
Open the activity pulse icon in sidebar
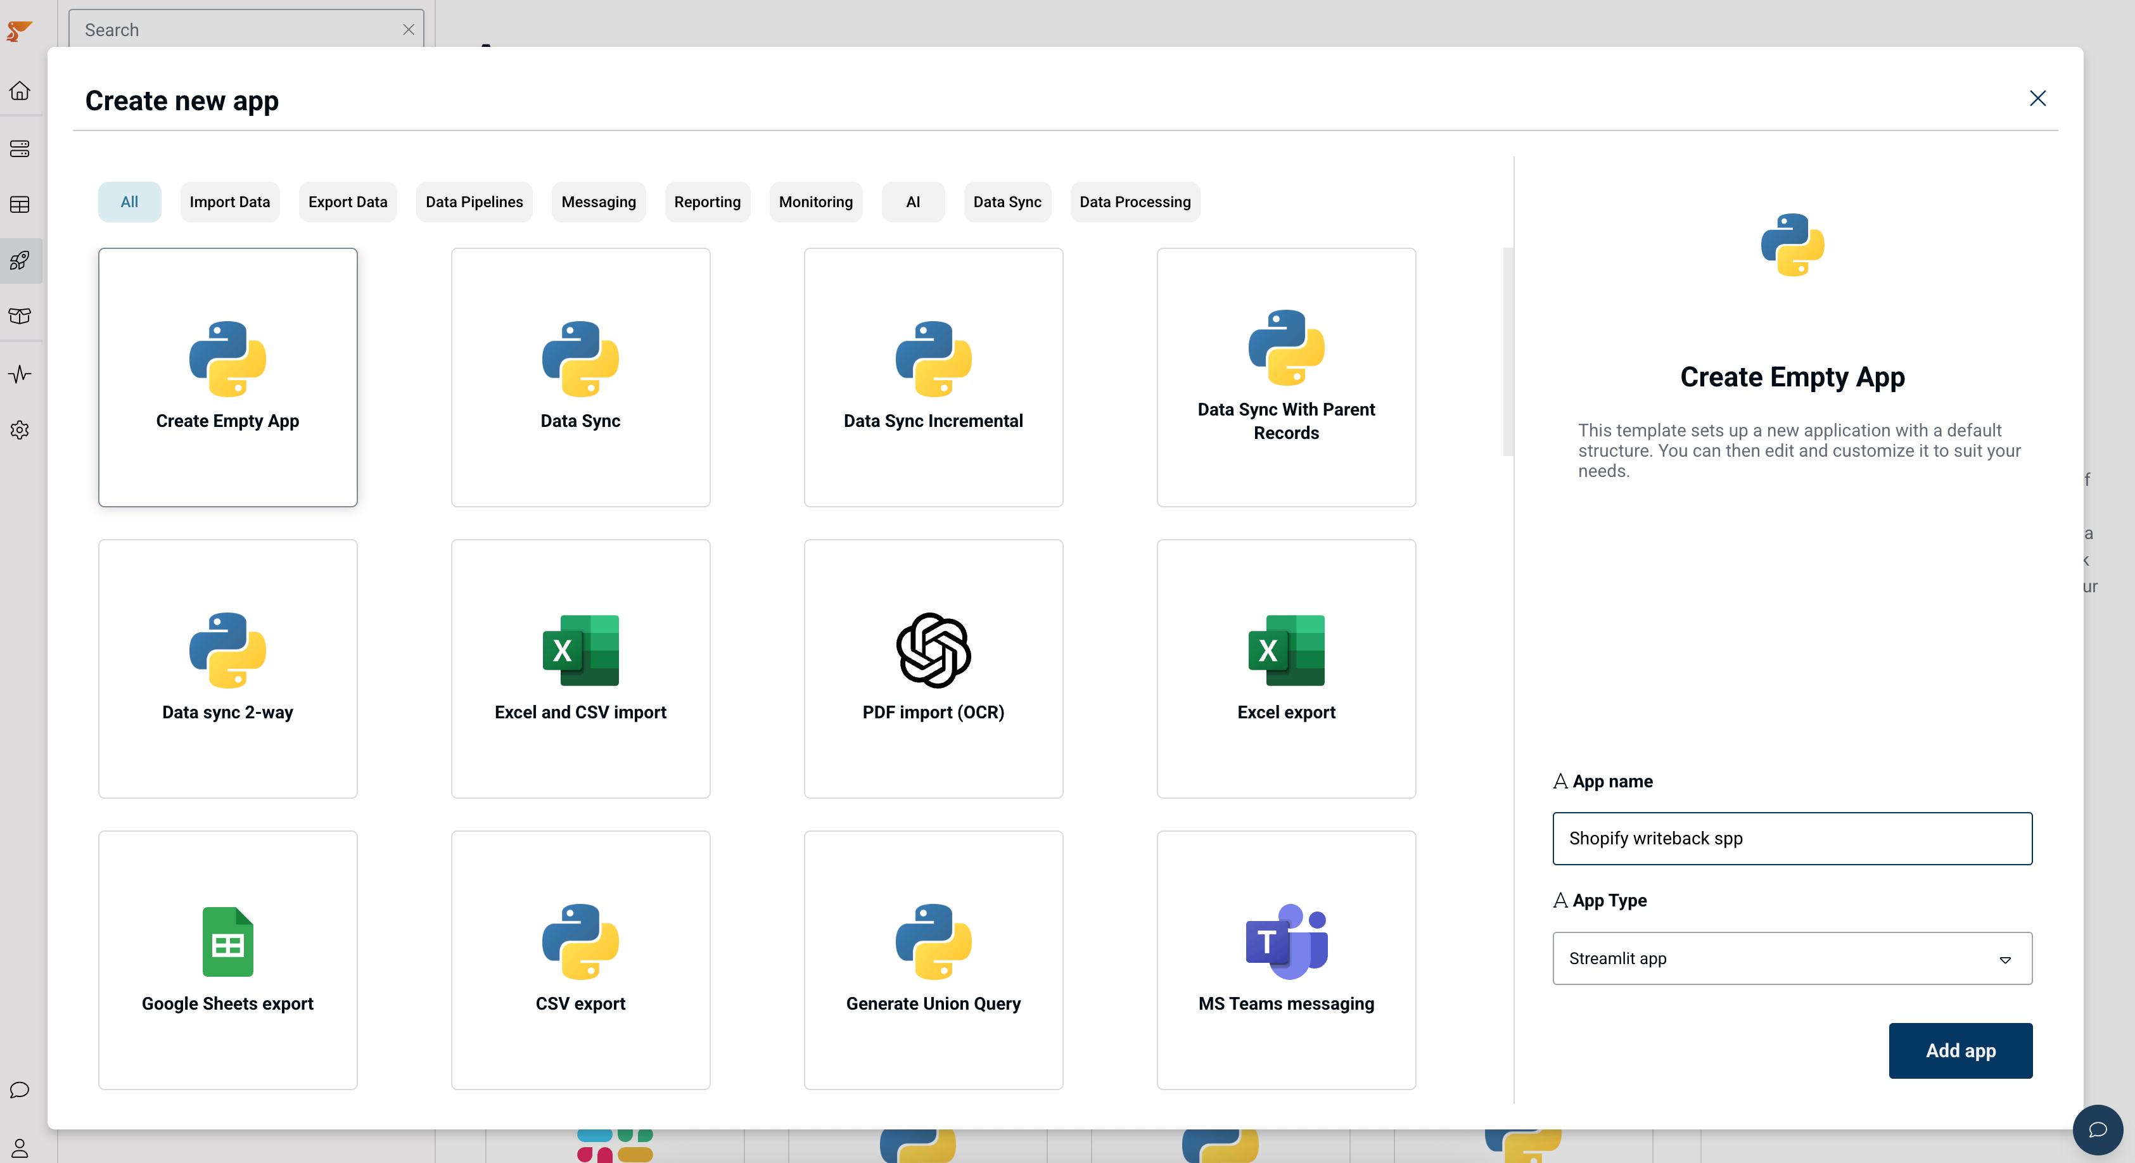(20, 374)
